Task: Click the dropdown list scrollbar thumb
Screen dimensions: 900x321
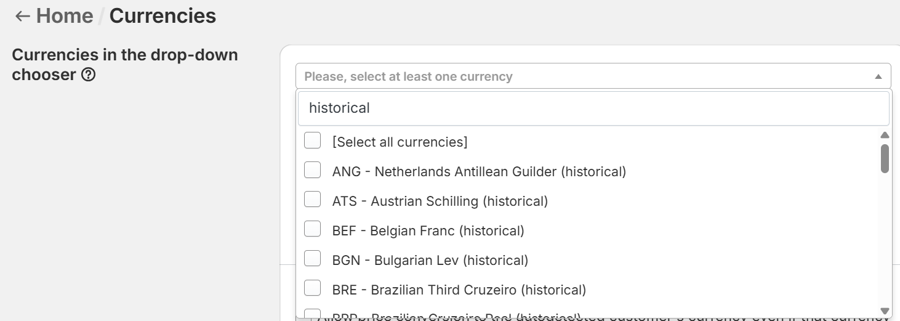Action: click(885, 158)
